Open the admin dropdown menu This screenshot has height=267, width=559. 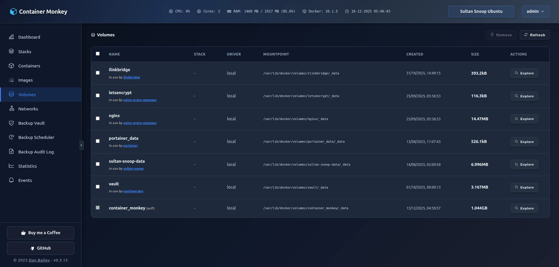(x=535, y=11)
